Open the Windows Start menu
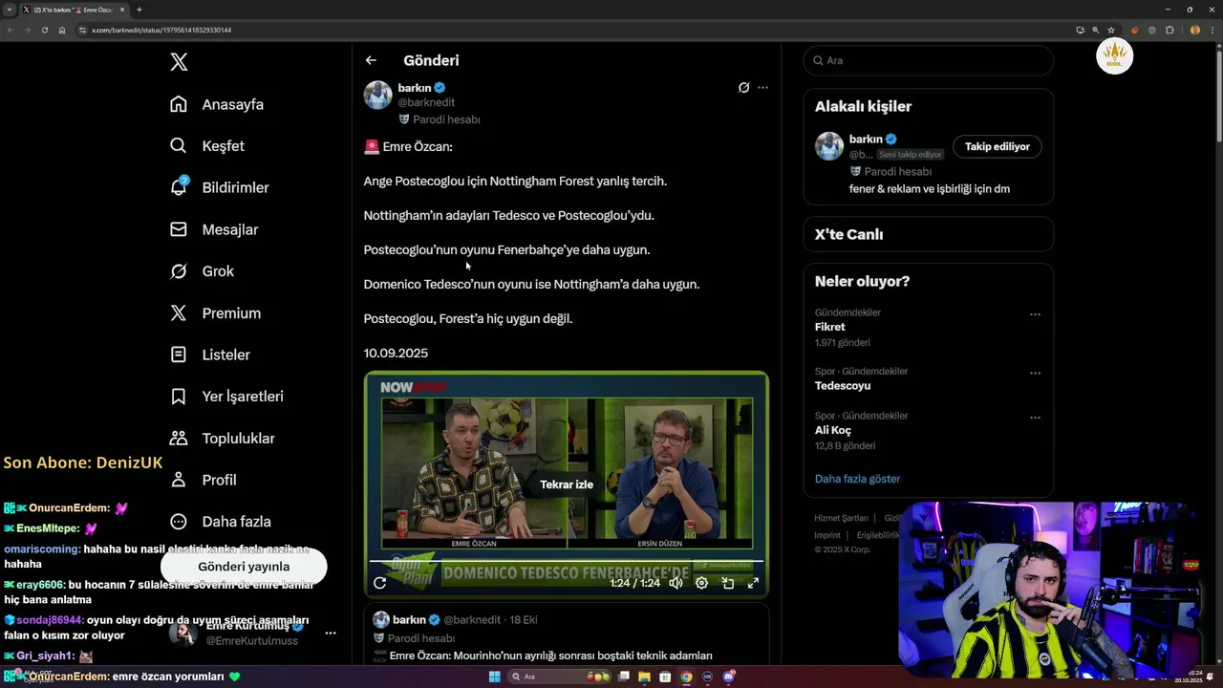The width and height of the screenshot is (1223, 688). 494,677
